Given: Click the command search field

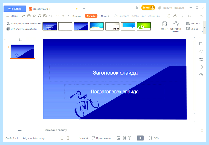Looking at the screenshot, I should 137,16.
